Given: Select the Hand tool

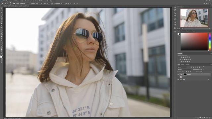Looking at the screenshot, I should coord(2,49).
